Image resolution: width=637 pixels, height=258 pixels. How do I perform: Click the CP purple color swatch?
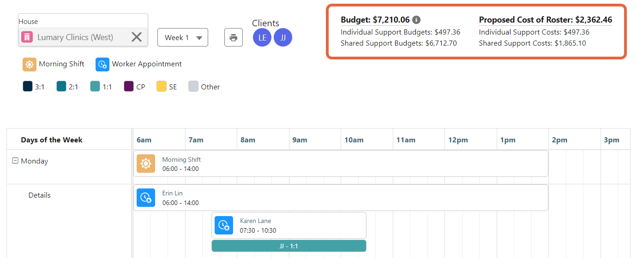click(129, 87)
